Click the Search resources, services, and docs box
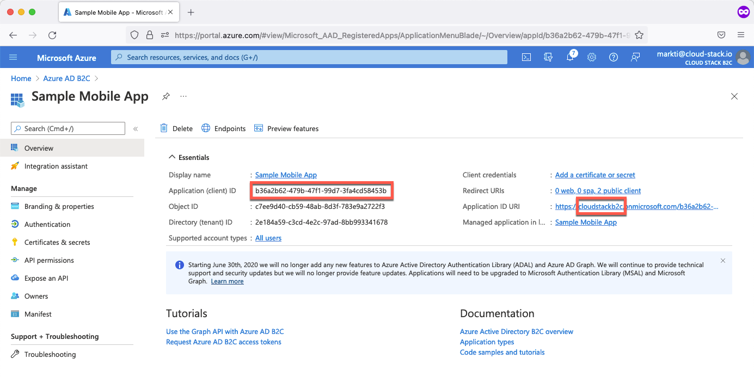The image size is (754, 377). [x=309, y=57]
